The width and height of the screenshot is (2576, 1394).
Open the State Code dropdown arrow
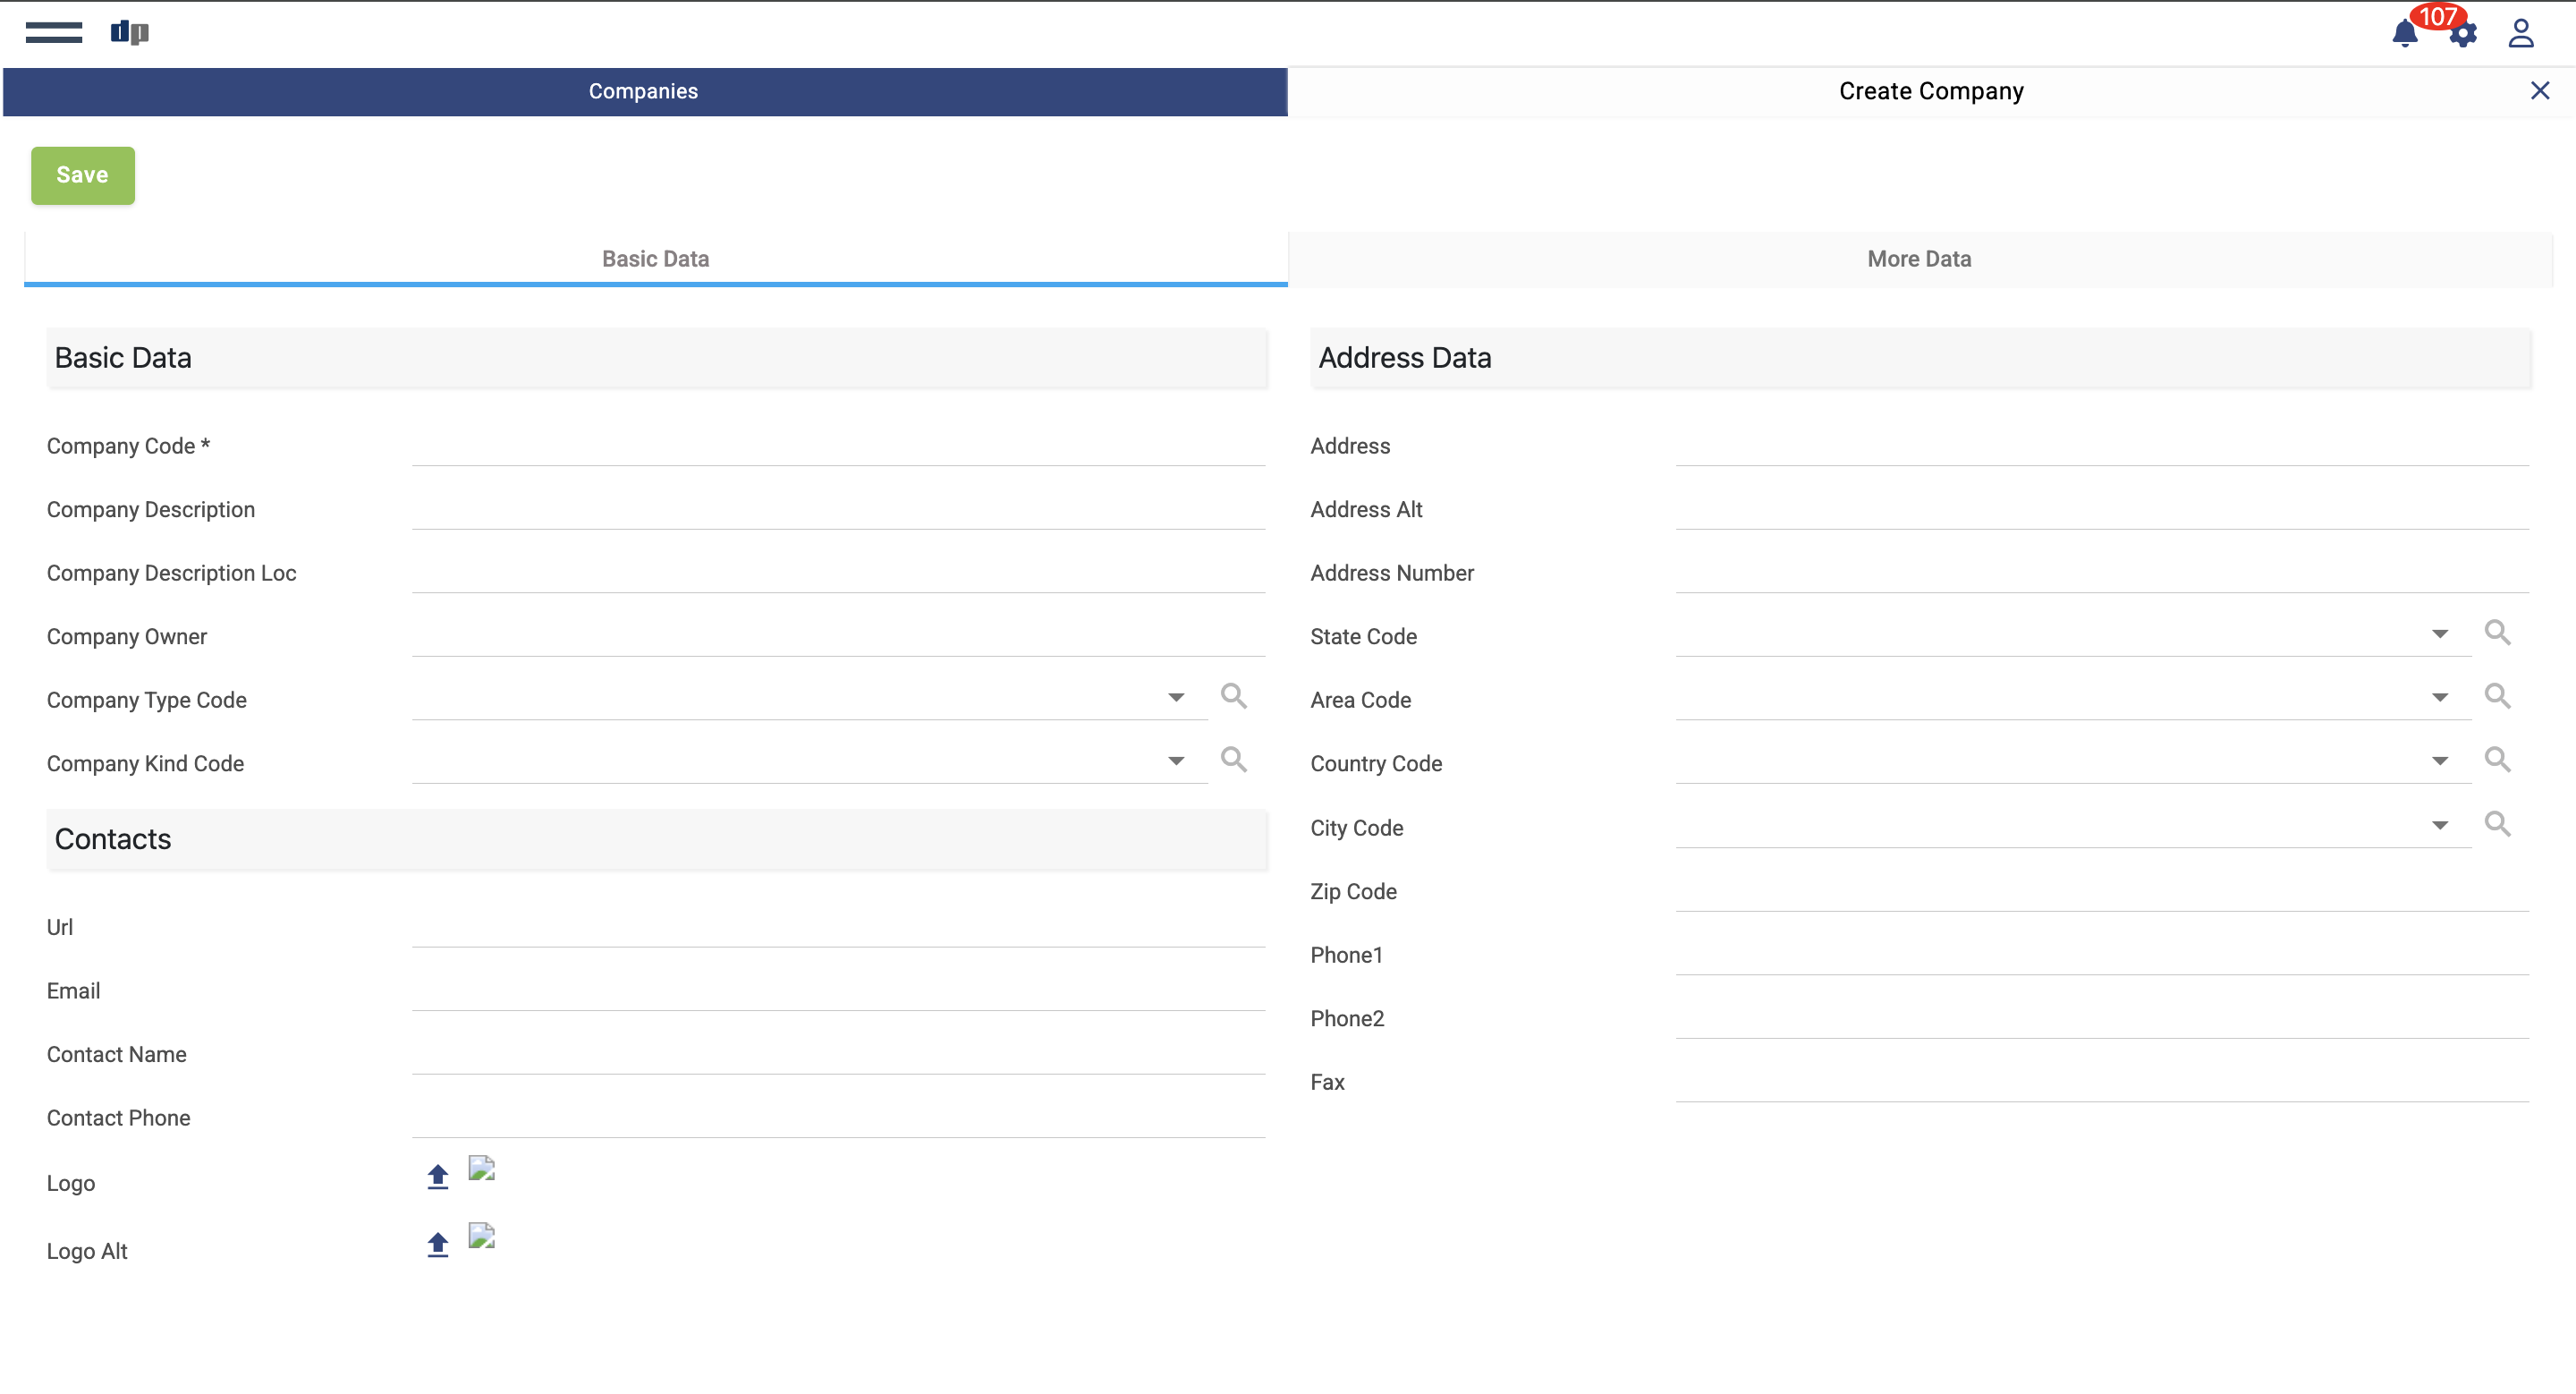[2440, 634]
